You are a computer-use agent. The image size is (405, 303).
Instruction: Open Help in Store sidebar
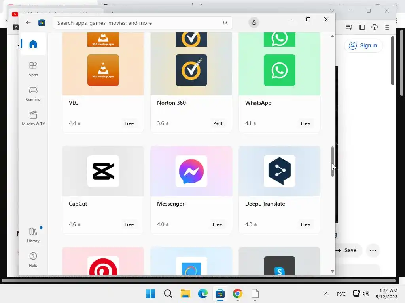point(33,260)
